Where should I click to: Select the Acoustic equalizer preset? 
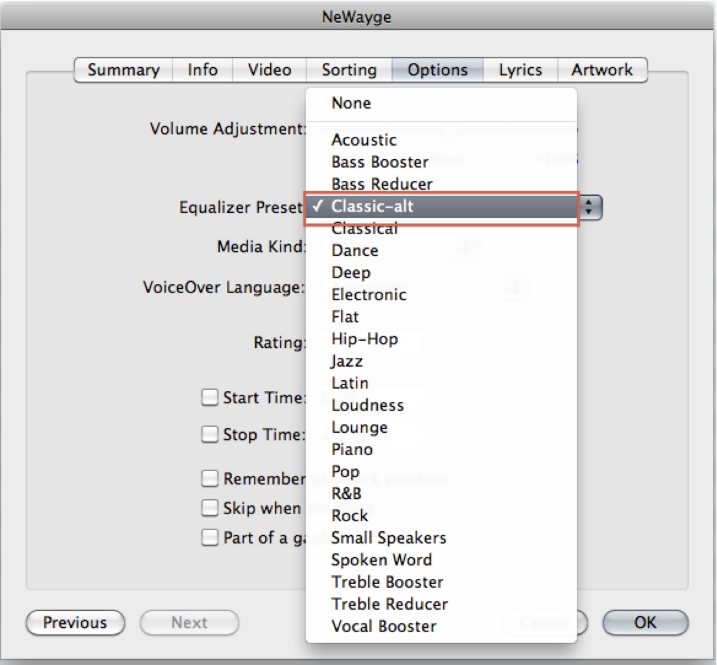[364, 140]
